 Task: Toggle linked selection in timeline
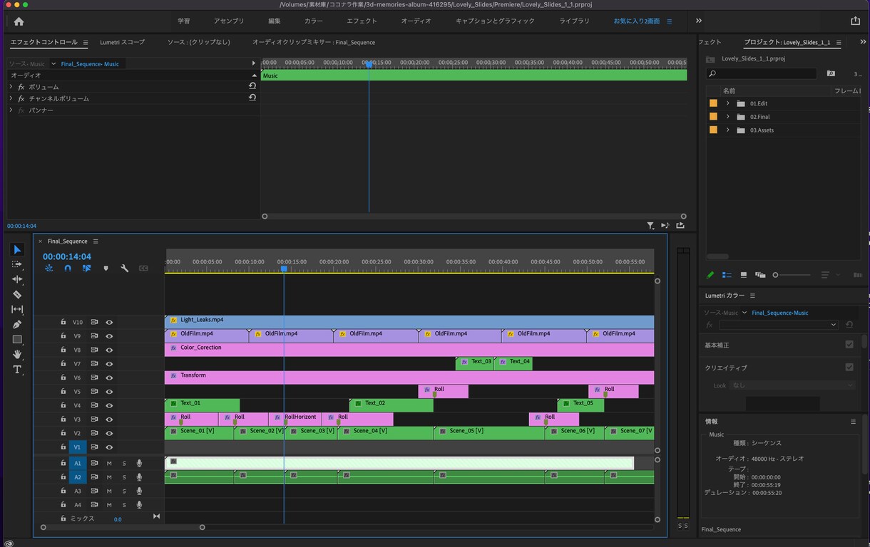pos(86,269)
